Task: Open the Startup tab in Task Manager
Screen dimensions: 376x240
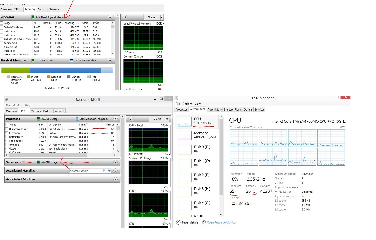Action: click(228, 110)
